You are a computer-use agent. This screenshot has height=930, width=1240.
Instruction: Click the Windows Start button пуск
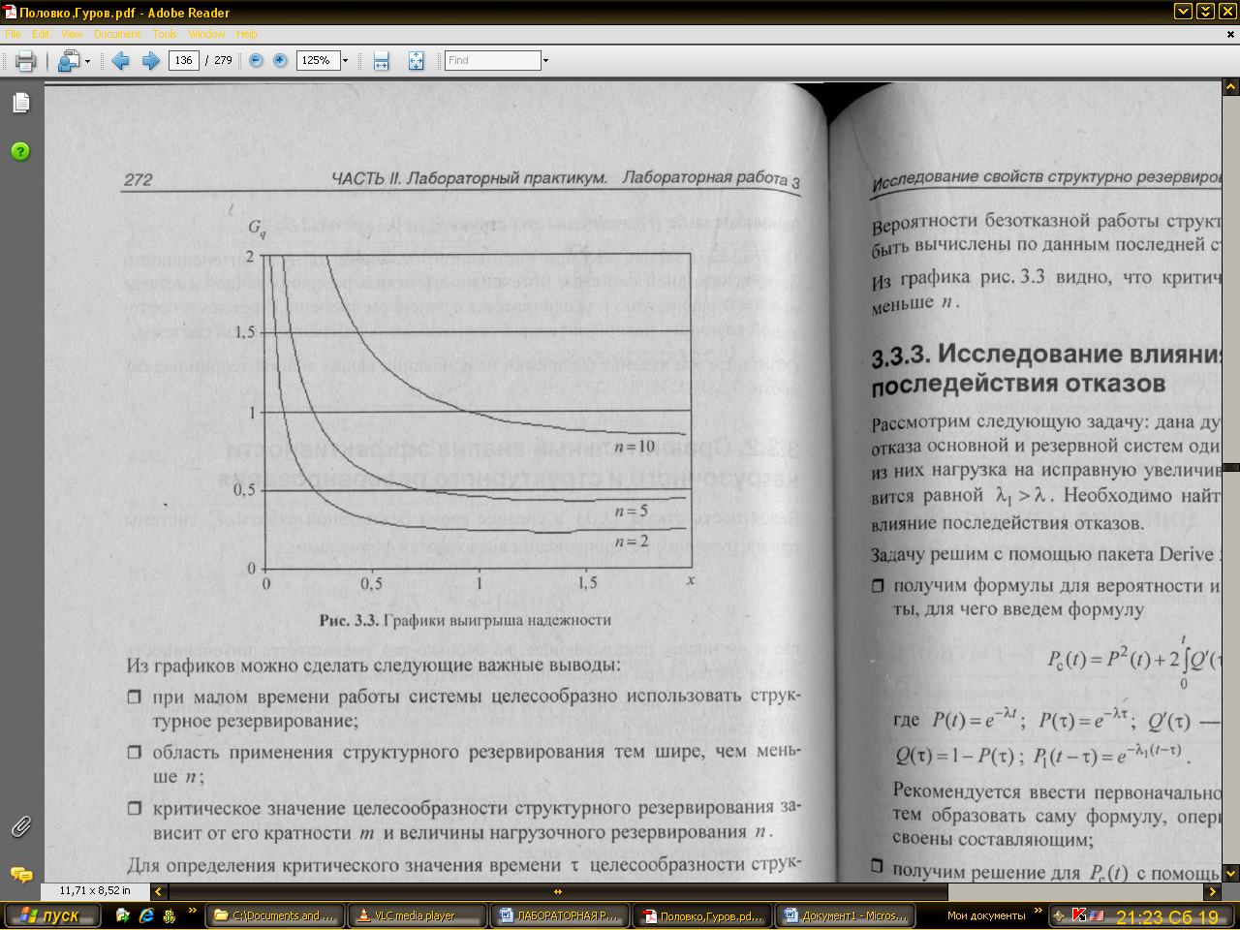click(52, 915)
